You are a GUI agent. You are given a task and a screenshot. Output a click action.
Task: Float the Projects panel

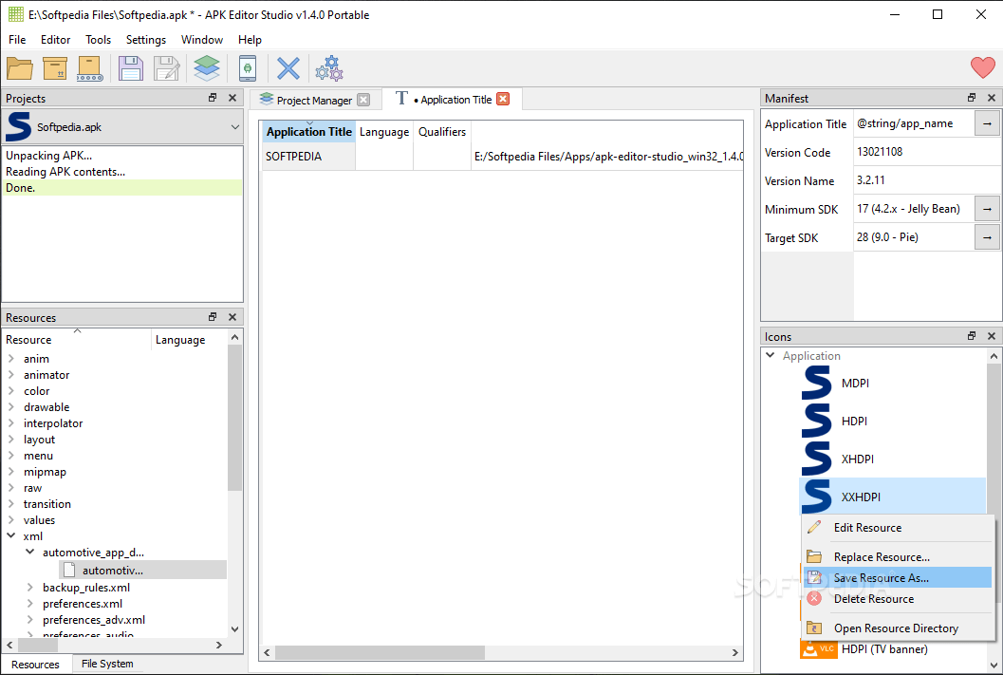213,98
